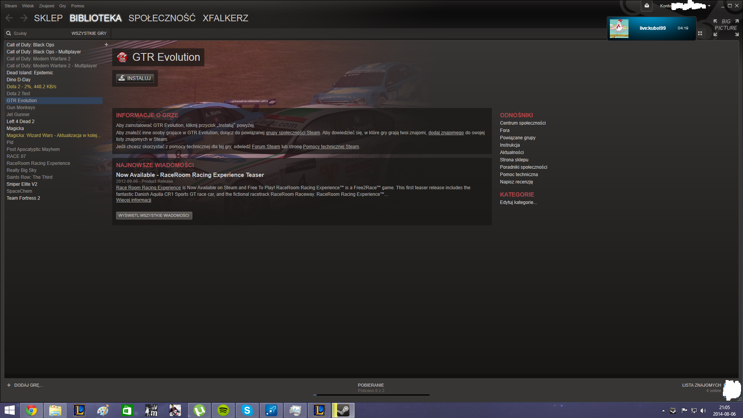The width and height of the screenshot is (743, 418).
Task: Open the POBIERANIE downloads status
Action: click(371, 385)
